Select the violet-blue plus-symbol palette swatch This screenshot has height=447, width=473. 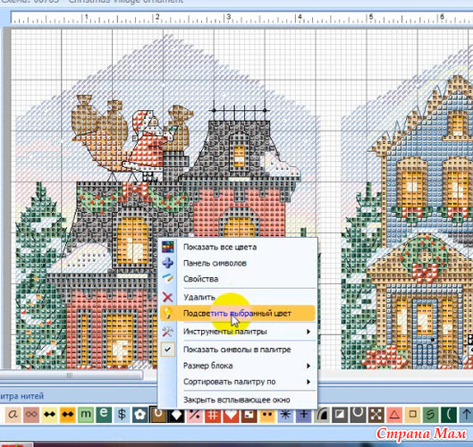pyautogui.click(x=303, y=416)
